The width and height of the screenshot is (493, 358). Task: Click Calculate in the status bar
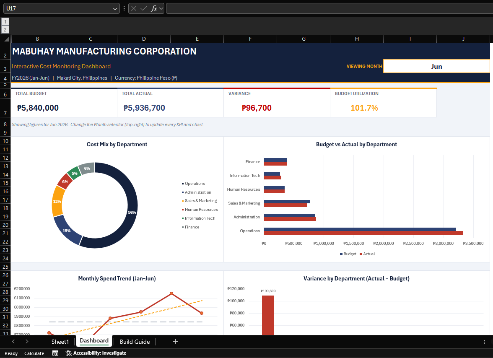[34, 354]
